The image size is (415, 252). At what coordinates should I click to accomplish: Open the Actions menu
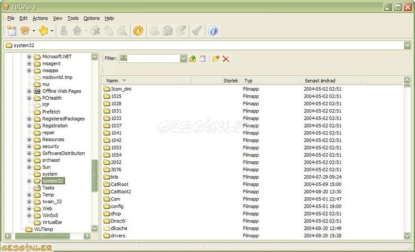(x=40, y=18)
